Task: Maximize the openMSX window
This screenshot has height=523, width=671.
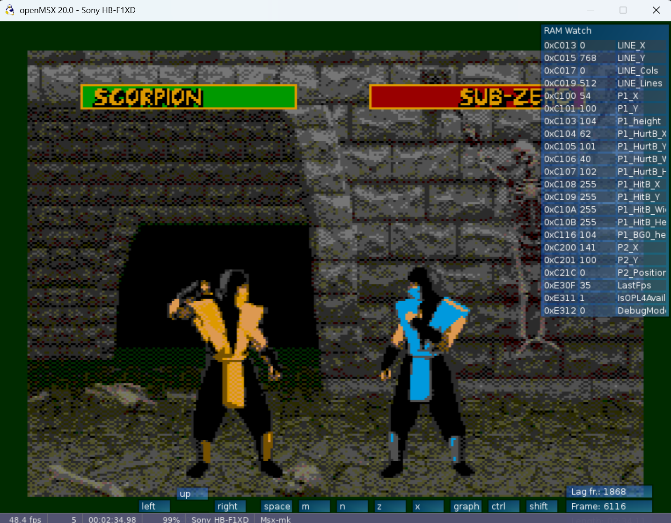Action: click(623, 10)
